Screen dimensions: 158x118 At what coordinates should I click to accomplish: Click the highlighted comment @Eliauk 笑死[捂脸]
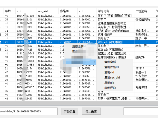click(x=110, y=42)
